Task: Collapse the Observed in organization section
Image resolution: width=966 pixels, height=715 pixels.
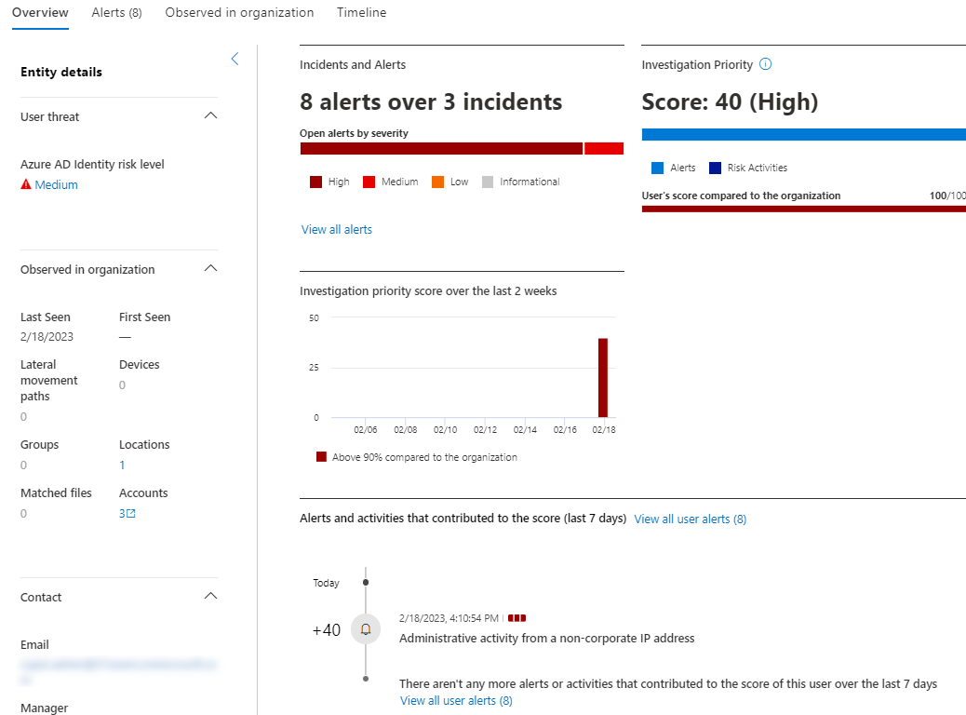Action: pos(210,269)
